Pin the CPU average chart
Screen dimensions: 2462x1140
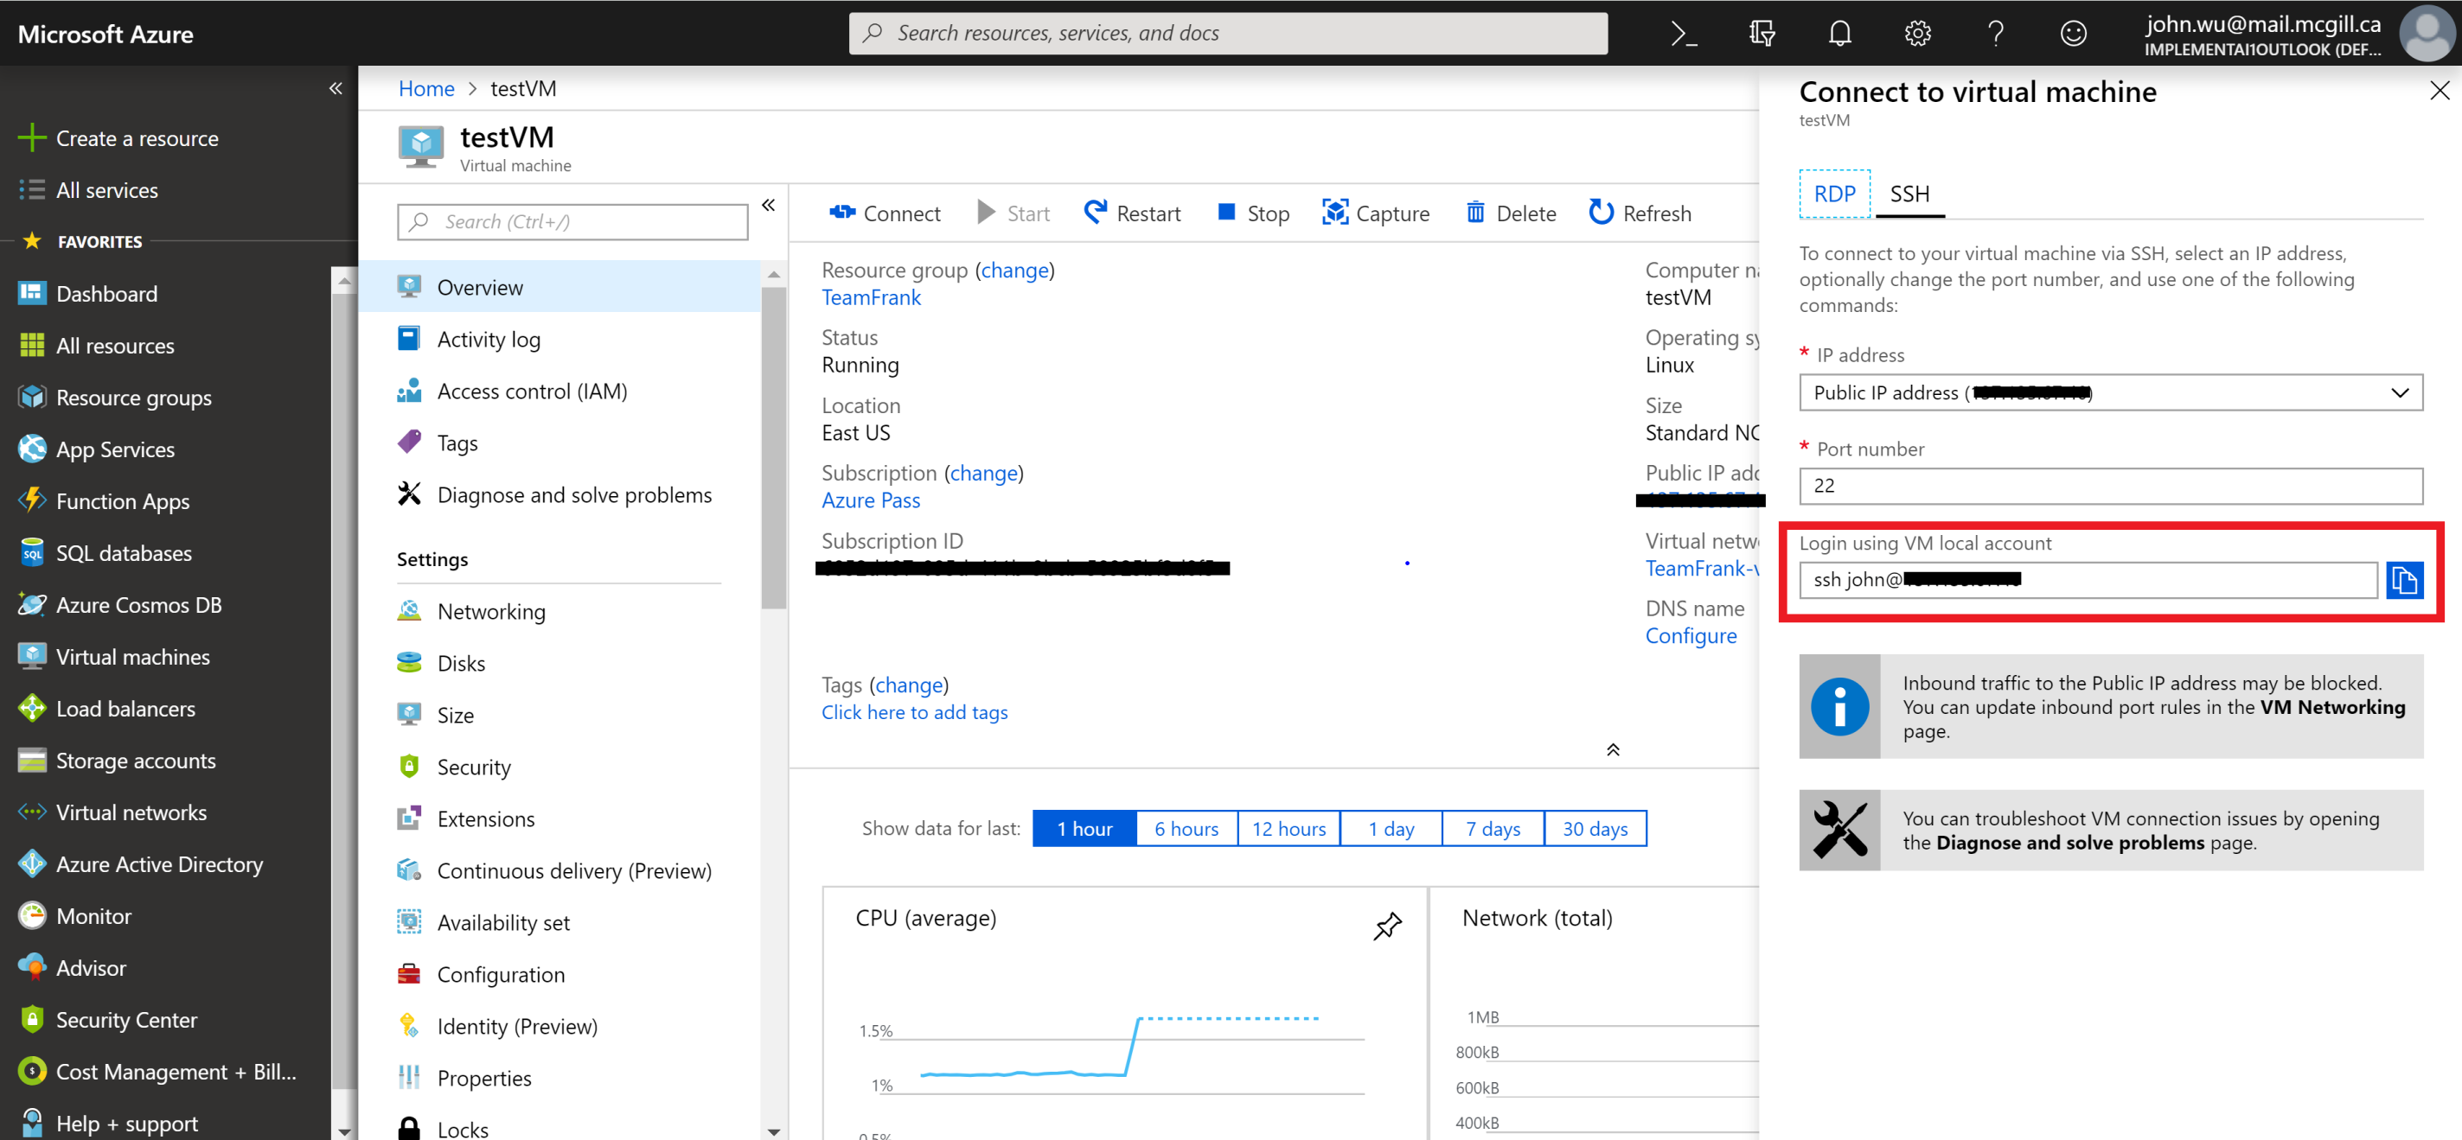[1387, 925]
